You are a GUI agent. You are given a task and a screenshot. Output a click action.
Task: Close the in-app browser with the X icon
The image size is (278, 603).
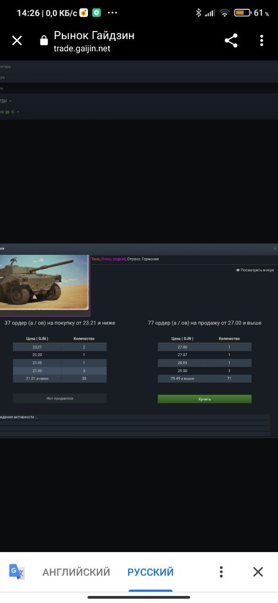[x=17, y=41]
